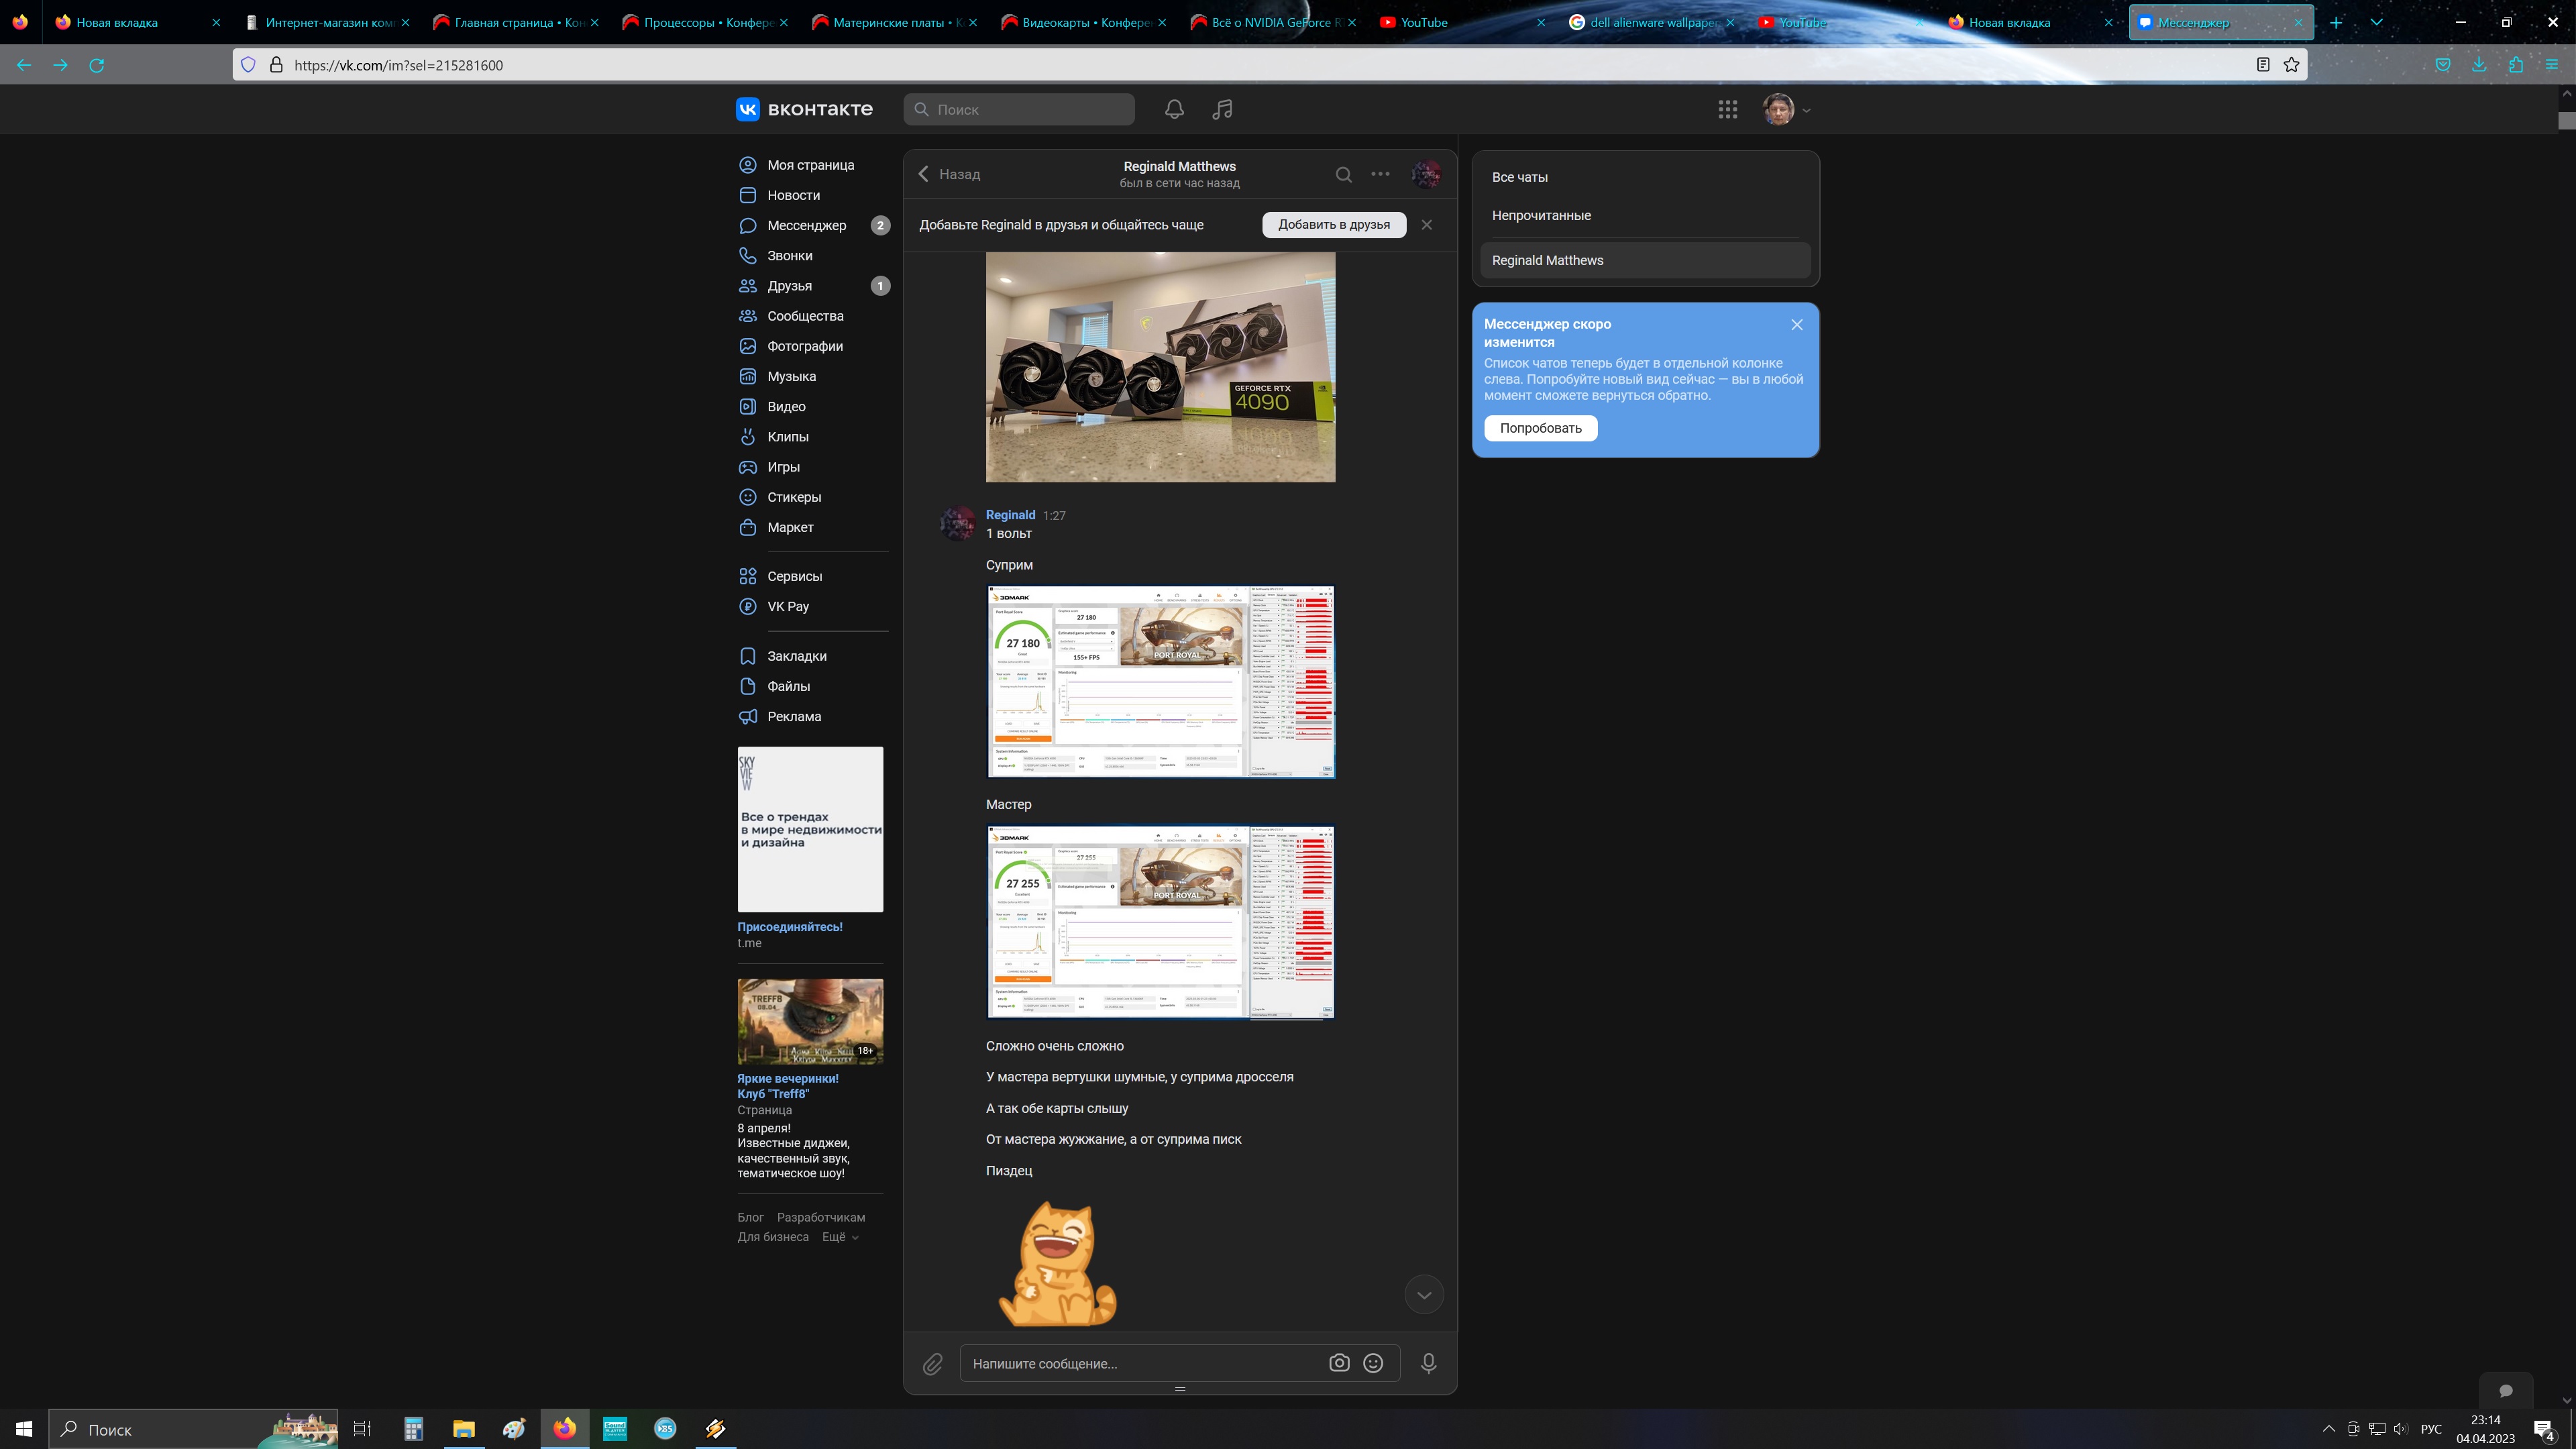2576x1449 pixels.
Task: Record a voice message with microphone icon
Action: 1428,1363
